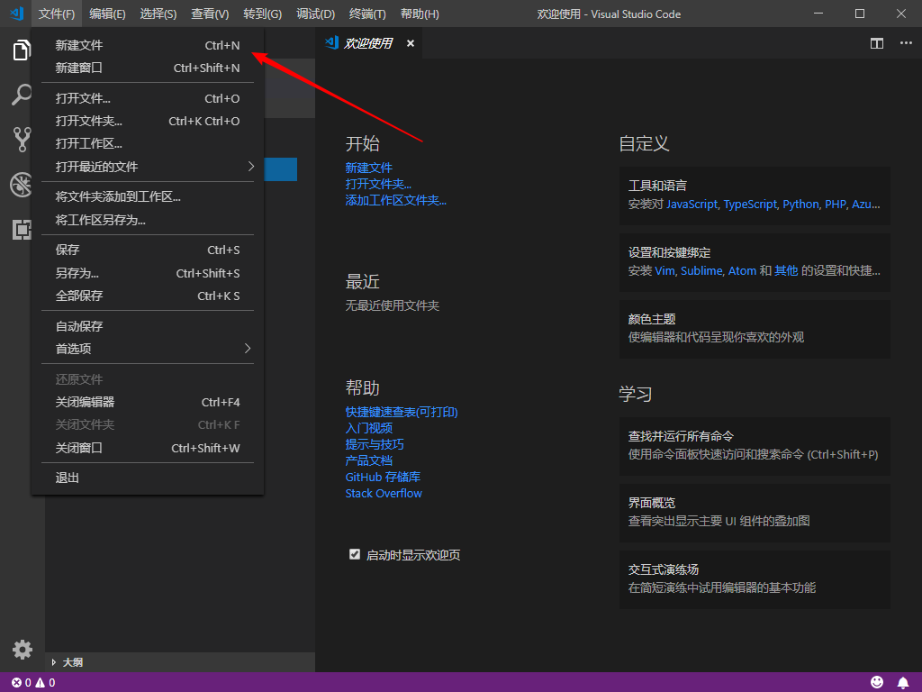
Task: Open the 入门视频 link
Action: [368, 428]
